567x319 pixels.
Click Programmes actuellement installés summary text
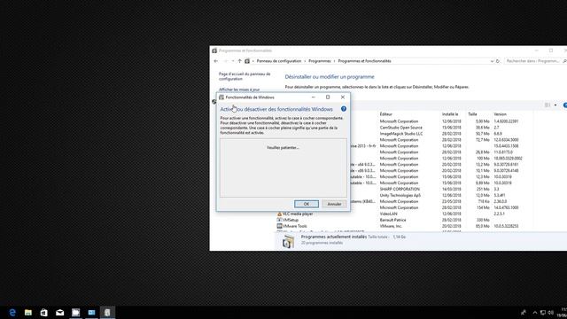(334, 237)
